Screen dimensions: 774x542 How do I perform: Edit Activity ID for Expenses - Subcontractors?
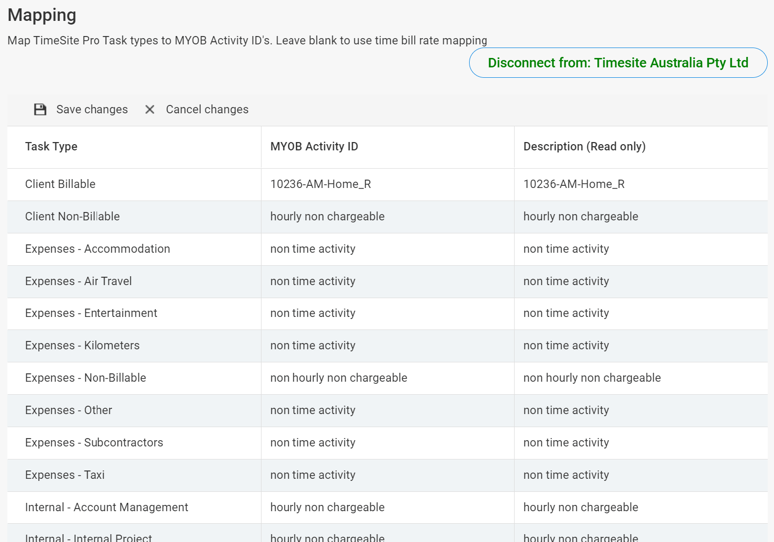click(x=387, y=443)
